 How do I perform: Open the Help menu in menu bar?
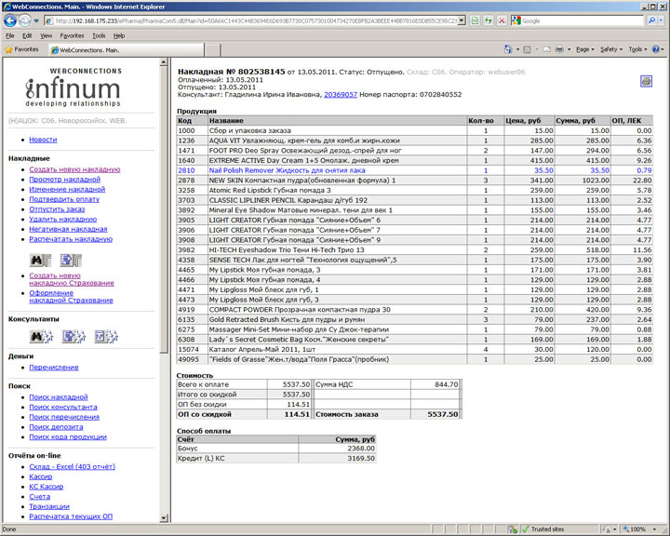(x=119, y=36)
